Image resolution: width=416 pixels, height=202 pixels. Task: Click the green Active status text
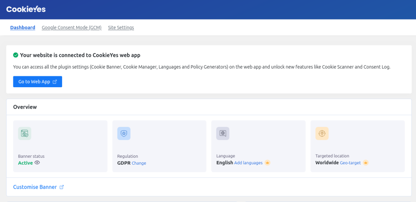click(25, 163)
